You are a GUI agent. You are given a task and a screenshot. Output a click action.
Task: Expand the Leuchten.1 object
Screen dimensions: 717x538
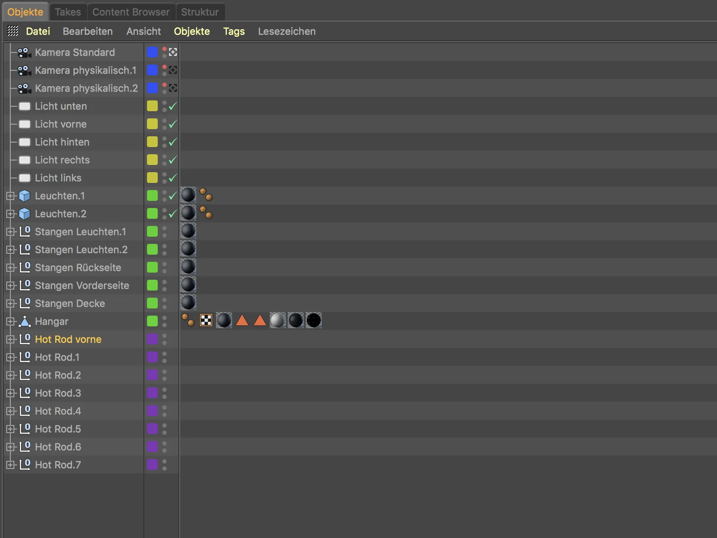coord(10,196)
